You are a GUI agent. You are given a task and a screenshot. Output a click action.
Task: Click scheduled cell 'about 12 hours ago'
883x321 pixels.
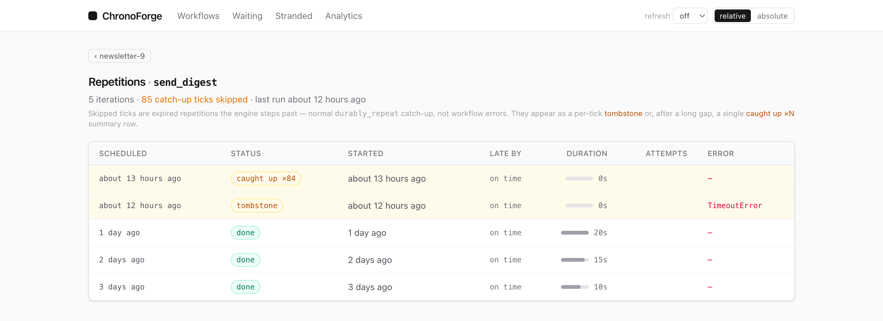140,206
